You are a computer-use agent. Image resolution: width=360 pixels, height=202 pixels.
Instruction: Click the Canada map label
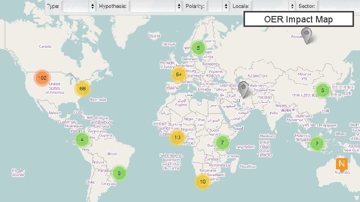[45, 46]
